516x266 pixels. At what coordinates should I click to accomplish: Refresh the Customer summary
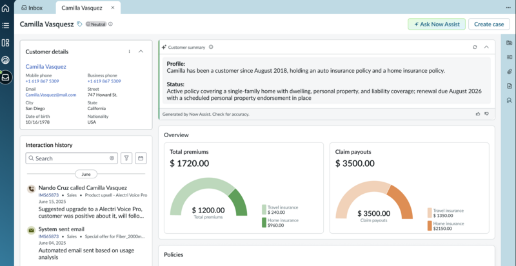[x=475, y=47]
